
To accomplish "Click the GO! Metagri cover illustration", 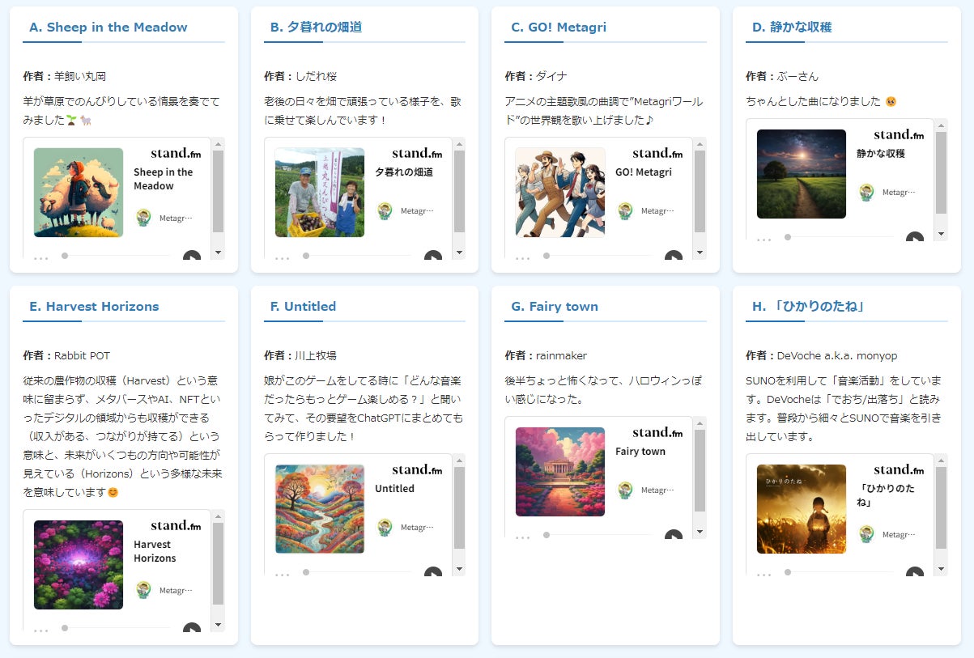I will (x=560, y=192).
